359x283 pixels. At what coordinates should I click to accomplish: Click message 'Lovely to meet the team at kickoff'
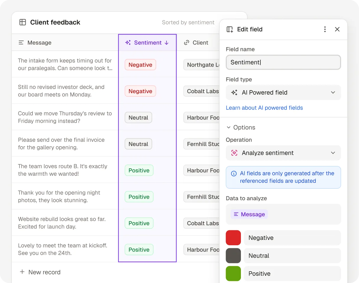(x=63, y=249)
